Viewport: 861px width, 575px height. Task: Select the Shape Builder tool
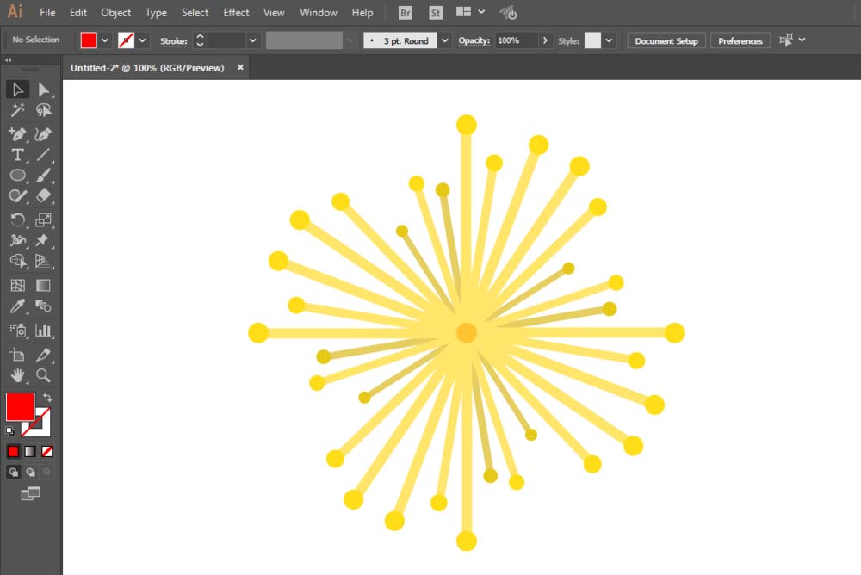pos(17,261)
